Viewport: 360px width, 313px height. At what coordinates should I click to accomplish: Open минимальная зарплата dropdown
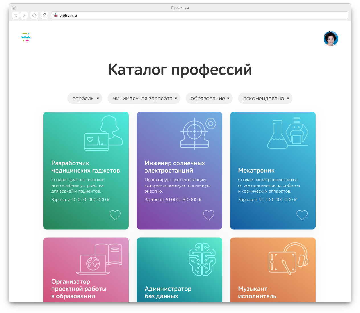pyautogui.click(x=144, y=99)
